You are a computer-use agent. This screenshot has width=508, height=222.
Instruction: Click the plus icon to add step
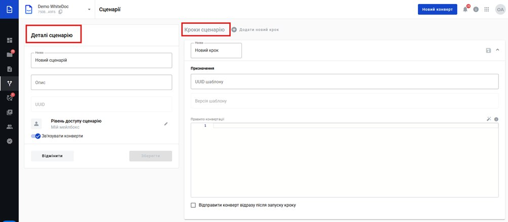[x=234, y=30]
